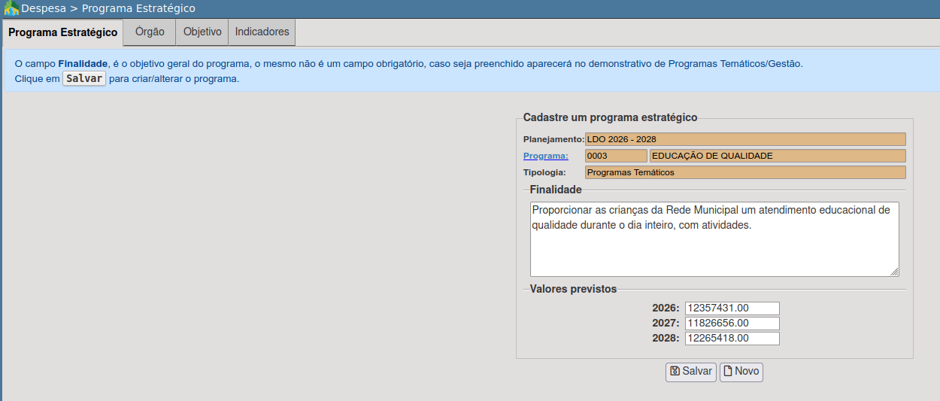Click the Programa hyperlink label
Viewport: 940px width, 401px height.
[x=545, y=156]
